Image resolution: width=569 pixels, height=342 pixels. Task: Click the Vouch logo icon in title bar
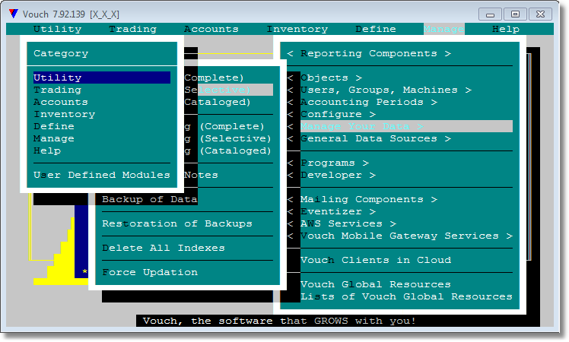point(14,14)
